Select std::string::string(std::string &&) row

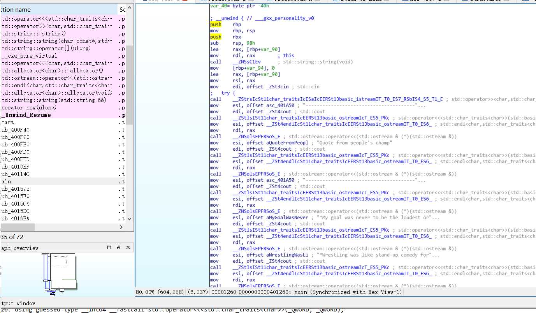point(63,100)
